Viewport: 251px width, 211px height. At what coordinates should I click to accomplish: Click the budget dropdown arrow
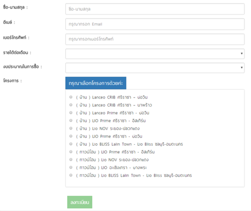pyautogui.click(x=241, y=68)
